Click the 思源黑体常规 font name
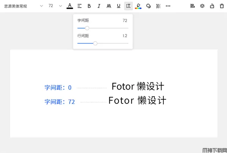The image size is (227, 153). [16, 6]
